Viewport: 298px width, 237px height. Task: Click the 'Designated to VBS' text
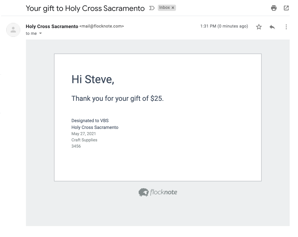[90, 121]
